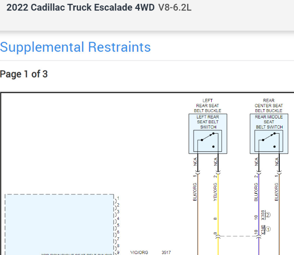This screenshot has height=255, width=294.
Task: Click pin 9 on the module connector
Action: point(118,253)
